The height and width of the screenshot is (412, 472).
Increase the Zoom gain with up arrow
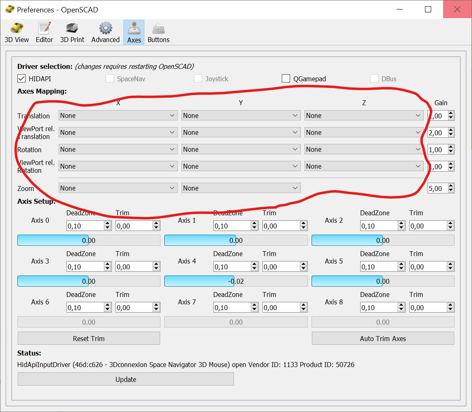(451, 186)
